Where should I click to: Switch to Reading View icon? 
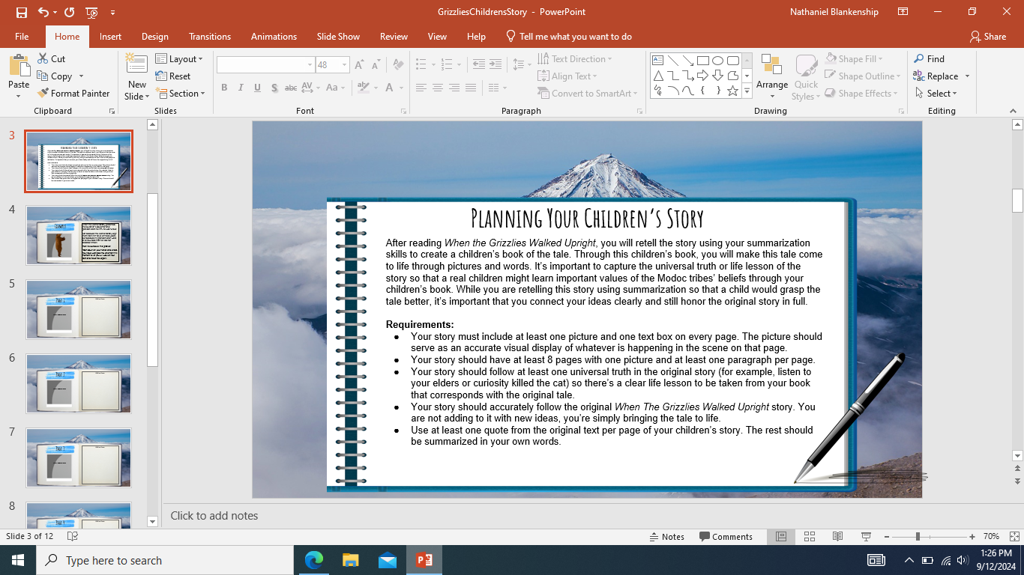click(x=838, y=536)
